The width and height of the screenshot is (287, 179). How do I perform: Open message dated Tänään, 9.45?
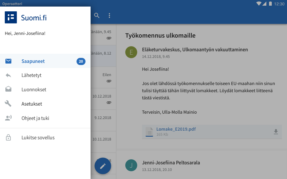click(103, 35)
